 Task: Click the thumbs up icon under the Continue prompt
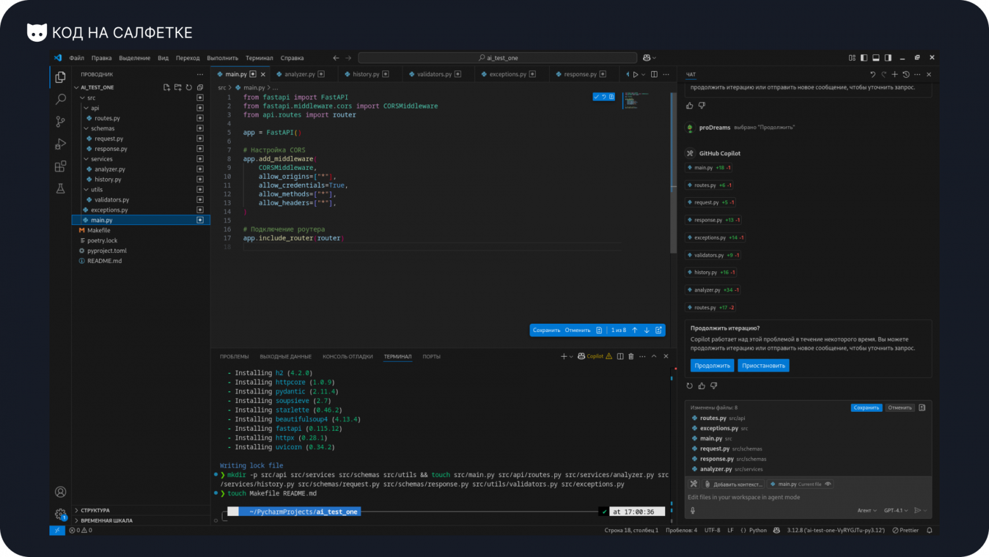point(702,385)
